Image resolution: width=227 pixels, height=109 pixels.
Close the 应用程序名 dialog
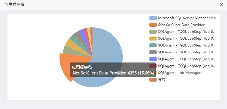click(221, 5)
